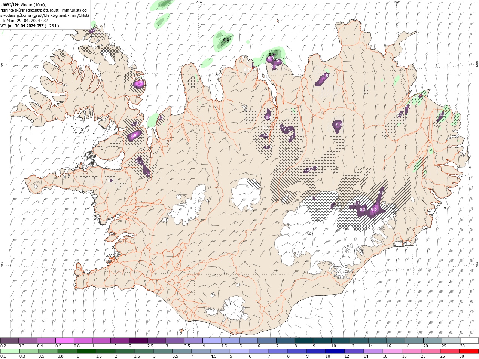The image size is (479, 359).
Task: Click the 0.2 swatch in the upper legend row
Action: coord(10,341)
